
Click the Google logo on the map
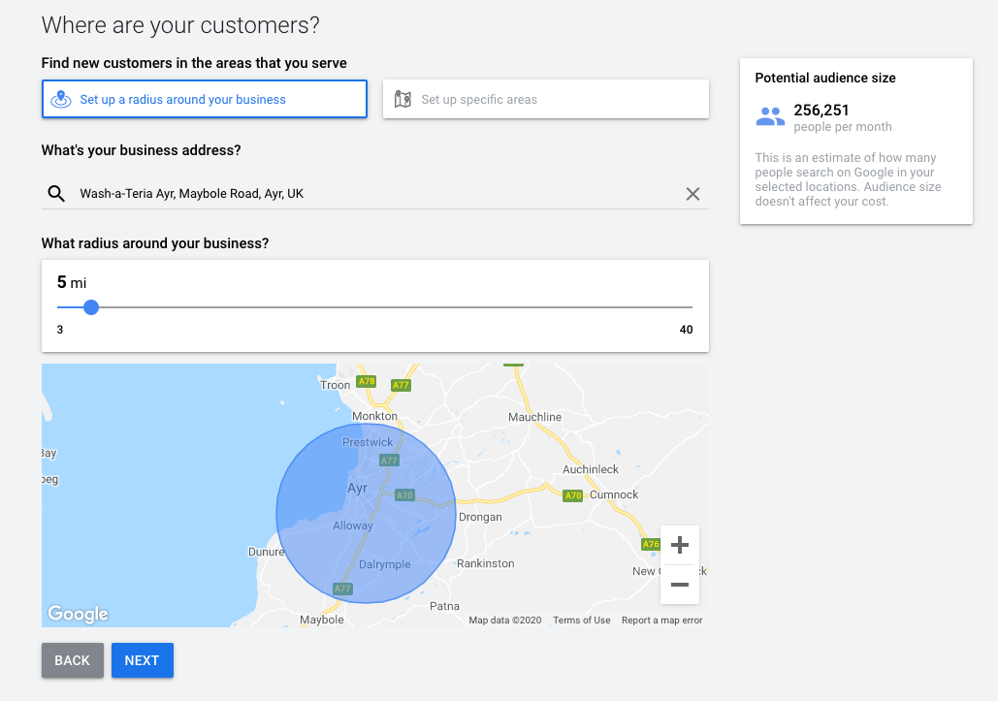pos(79,614)
